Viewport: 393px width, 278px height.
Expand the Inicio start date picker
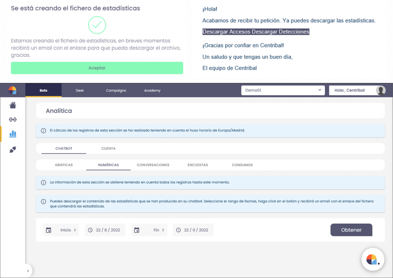coord(68,230)
